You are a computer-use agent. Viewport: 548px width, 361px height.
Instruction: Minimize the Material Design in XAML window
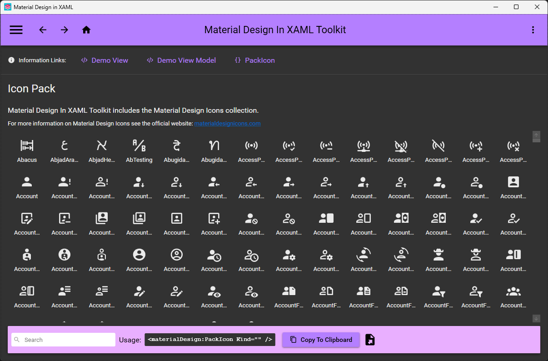coord(495,7)
